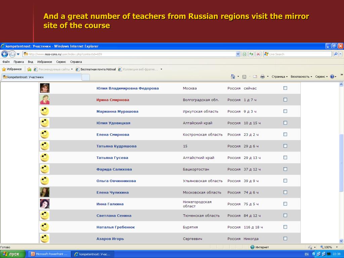This screenshot has height=258, width=344.
Task: Click the Live Search magnifier button
Action: [336, 54]
